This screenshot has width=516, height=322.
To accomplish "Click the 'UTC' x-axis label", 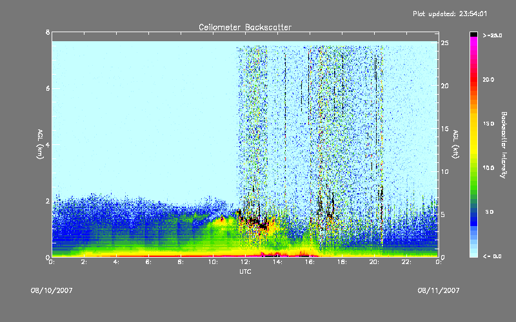I will (x=245, y=271).
